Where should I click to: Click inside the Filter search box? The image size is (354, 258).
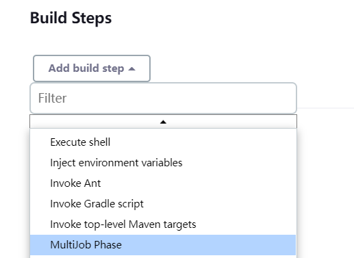click(163, 98)
